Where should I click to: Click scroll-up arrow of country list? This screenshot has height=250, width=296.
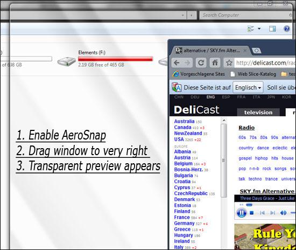224,120
